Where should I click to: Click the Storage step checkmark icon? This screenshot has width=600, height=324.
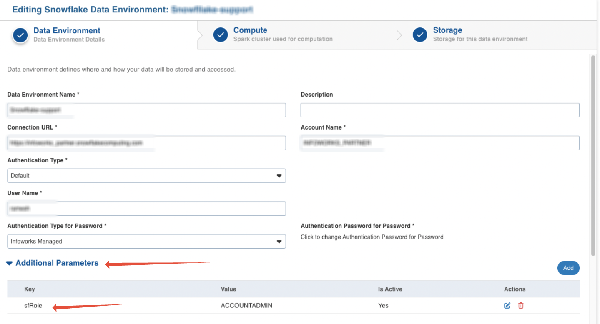420,35
